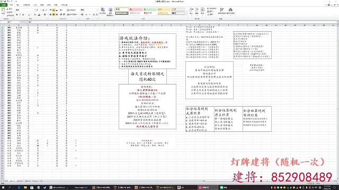
Task: Select the red Bad cell style swatch
Action: pyautogui.click(x=136, y=9)
